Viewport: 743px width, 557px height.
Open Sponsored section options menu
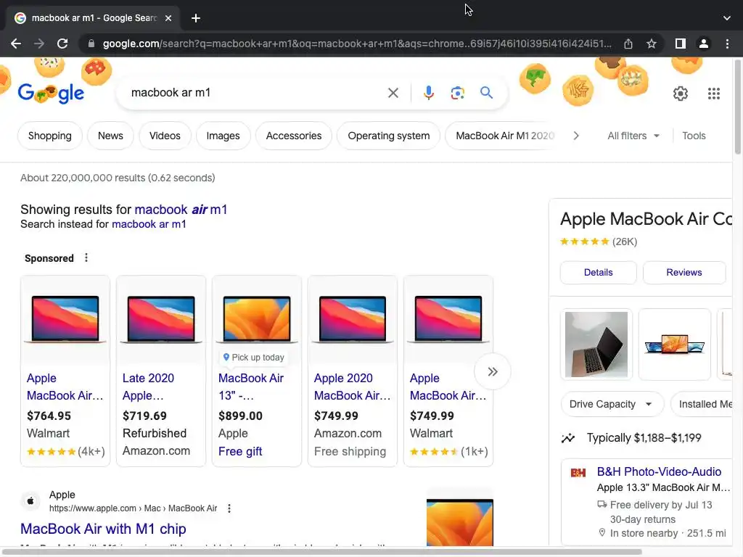(x=86, y=257)
